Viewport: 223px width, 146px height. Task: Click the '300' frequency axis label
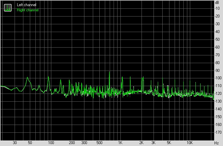tap(84, 143)
